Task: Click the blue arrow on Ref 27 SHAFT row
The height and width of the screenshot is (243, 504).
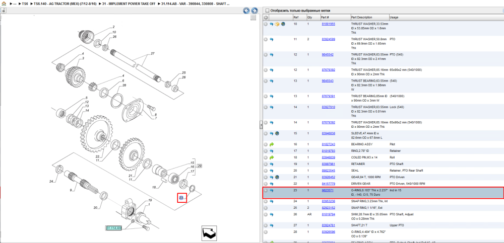Action: [272, 225]
